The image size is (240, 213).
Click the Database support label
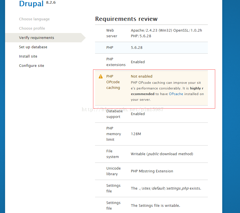tap(115, 114)
